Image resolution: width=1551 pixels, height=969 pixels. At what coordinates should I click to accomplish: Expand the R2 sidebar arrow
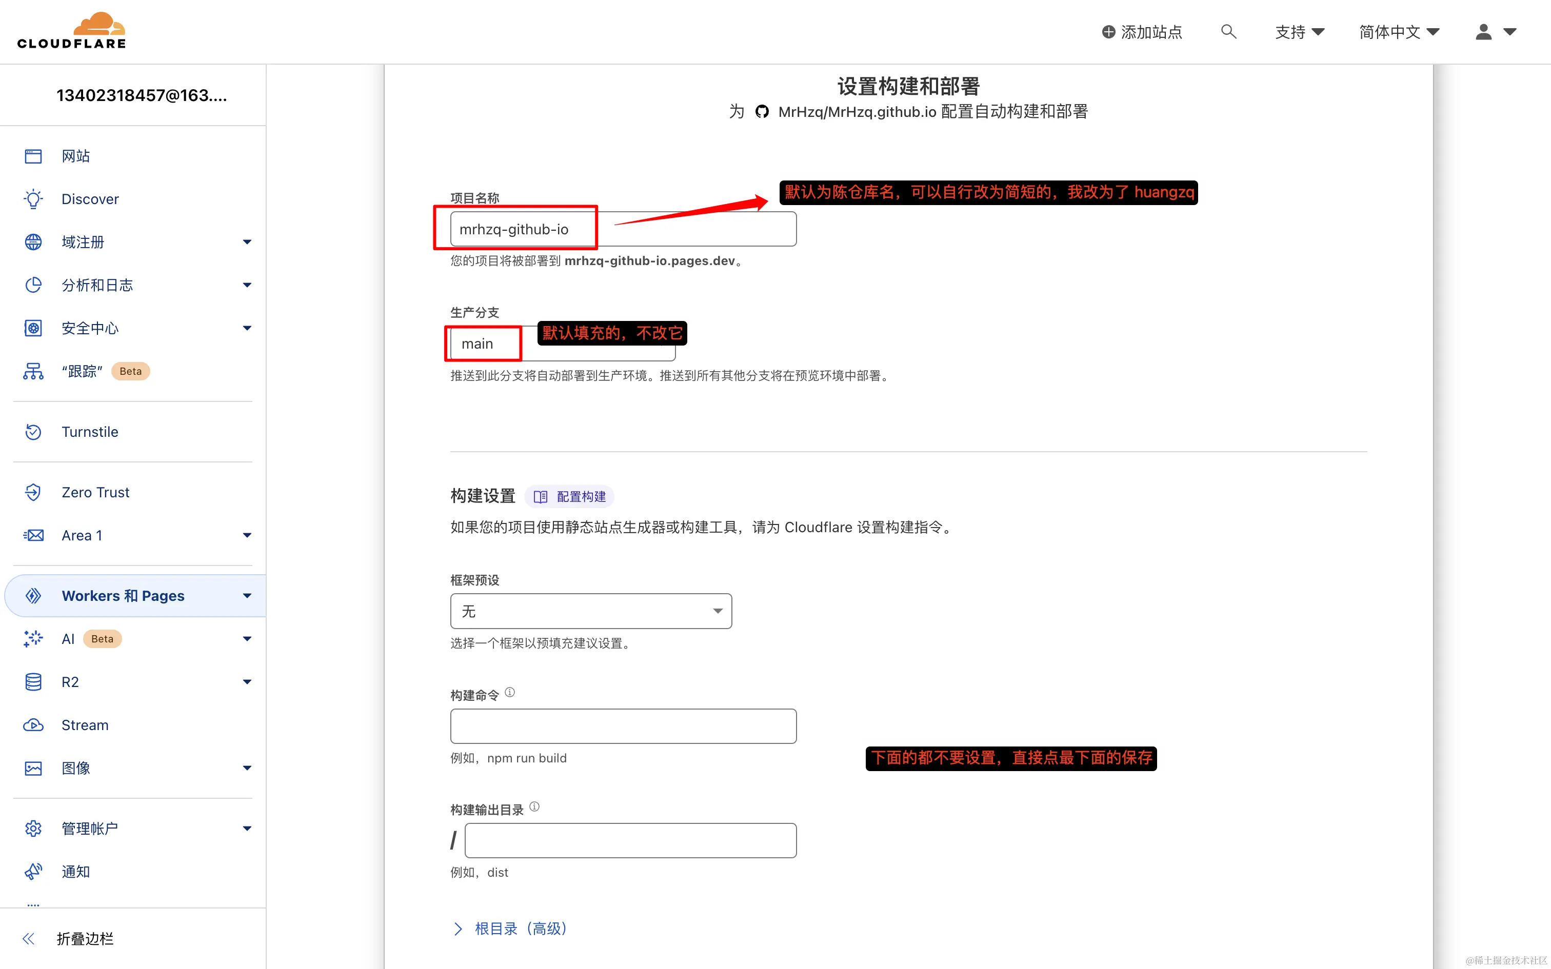(x=247, y=682)
